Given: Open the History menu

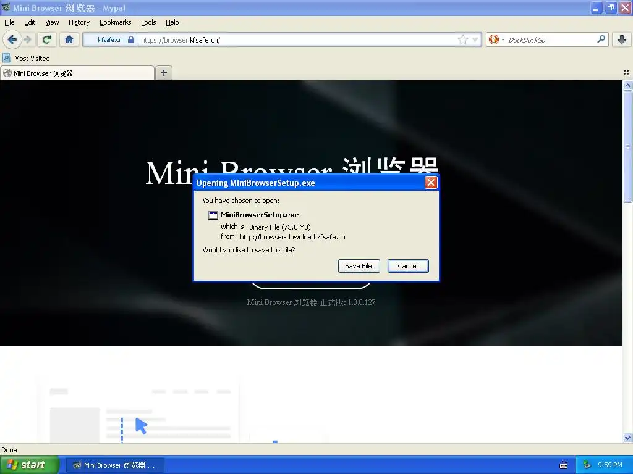Looking at the screenshot, I should click(79, 22).
